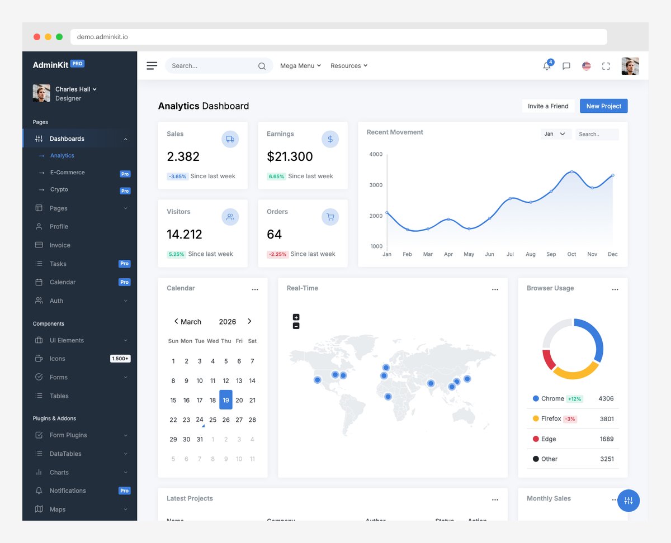Select the Invoice icon in the sidebar
This screenshot has height=543, width=671.
[39, 245]
